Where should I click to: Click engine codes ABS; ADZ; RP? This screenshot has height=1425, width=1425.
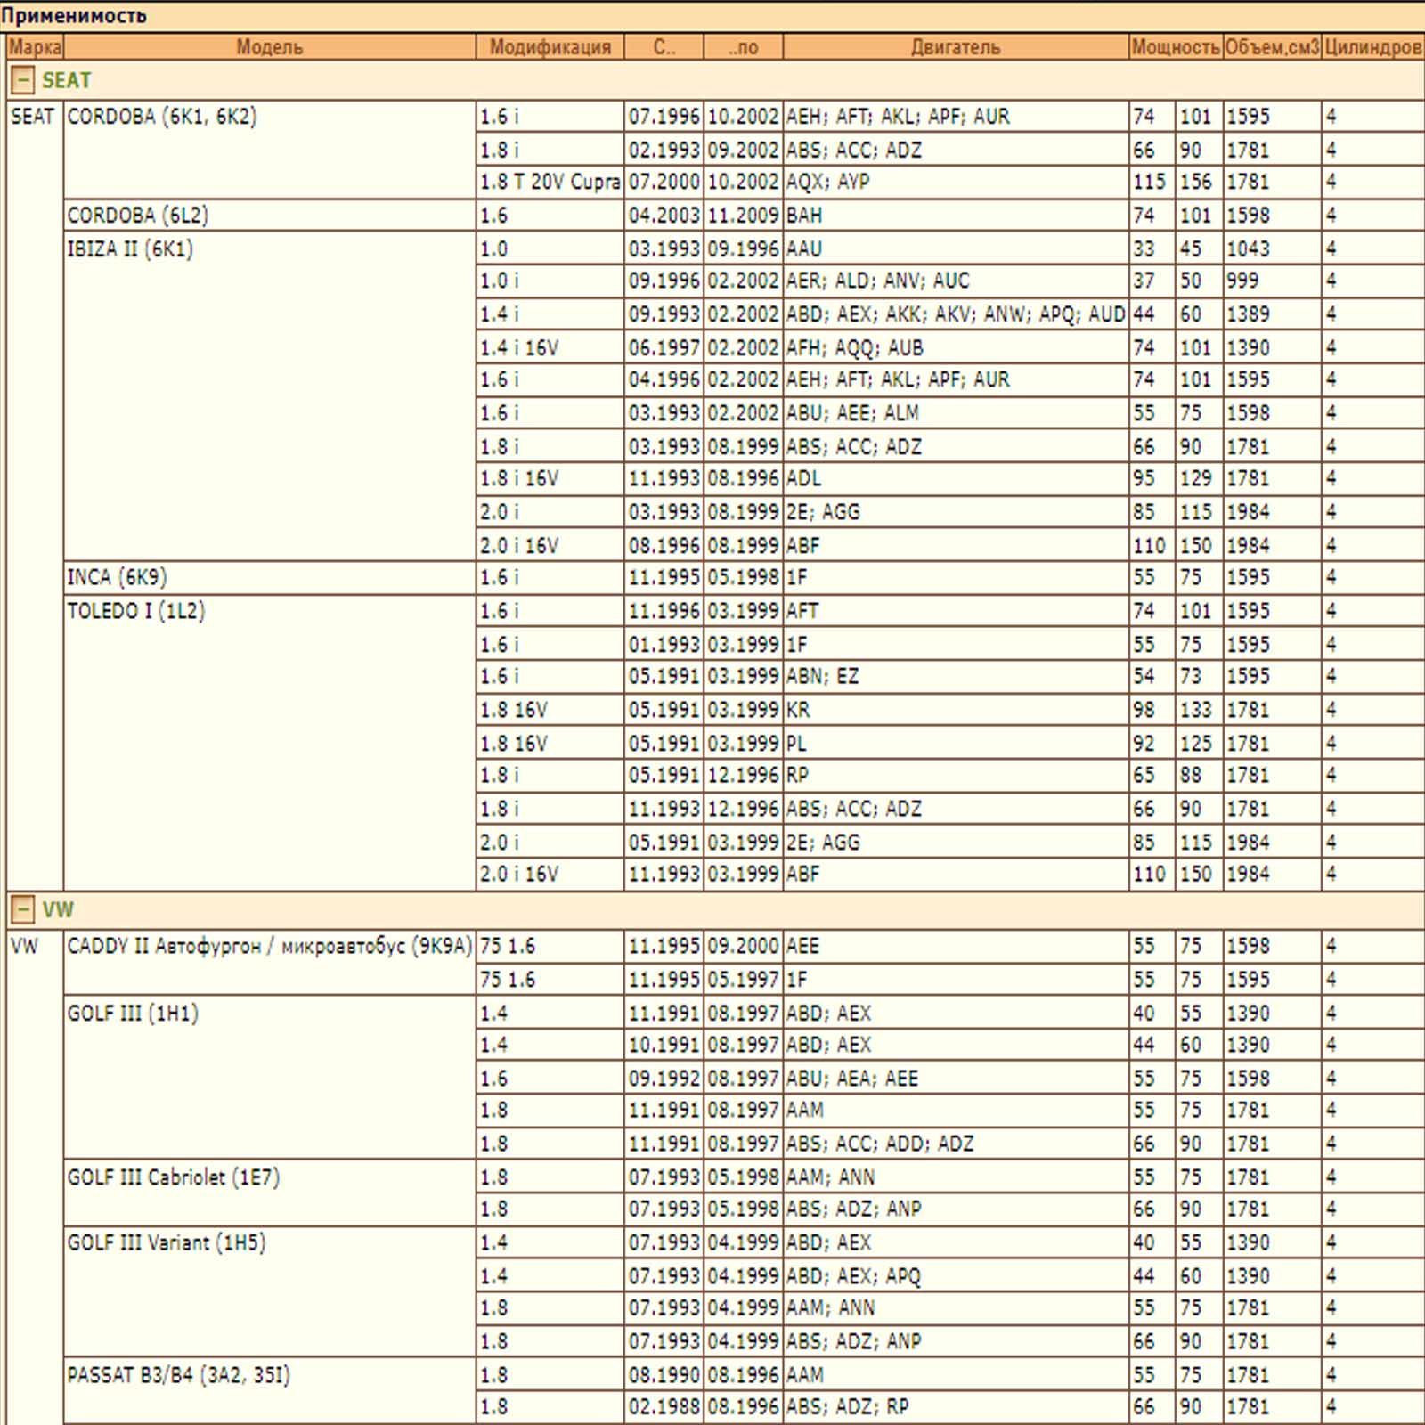pyautogui.click(x=847, y=1406)
